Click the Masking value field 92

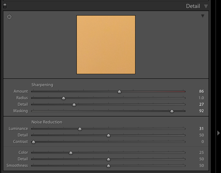point(201,111)
